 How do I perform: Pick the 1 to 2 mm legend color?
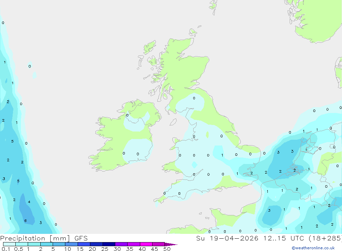point(34,244)
